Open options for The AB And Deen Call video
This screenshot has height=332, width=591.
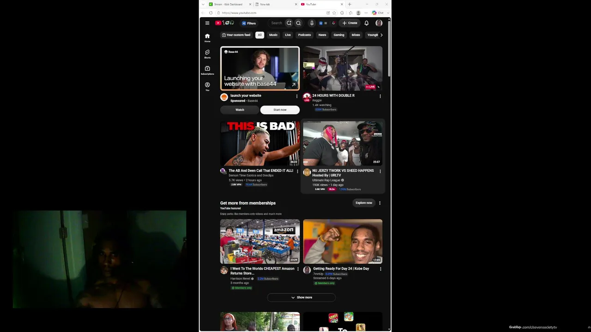point(297,171)
